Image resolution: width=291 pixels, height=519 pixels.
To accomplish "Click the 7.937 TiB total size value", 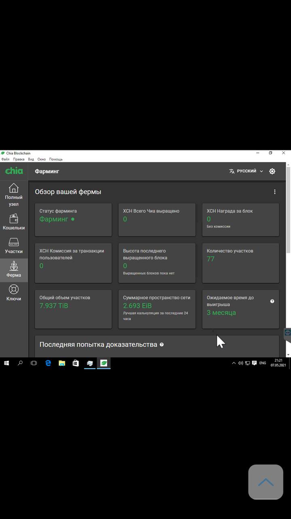I will click(54, 306).
